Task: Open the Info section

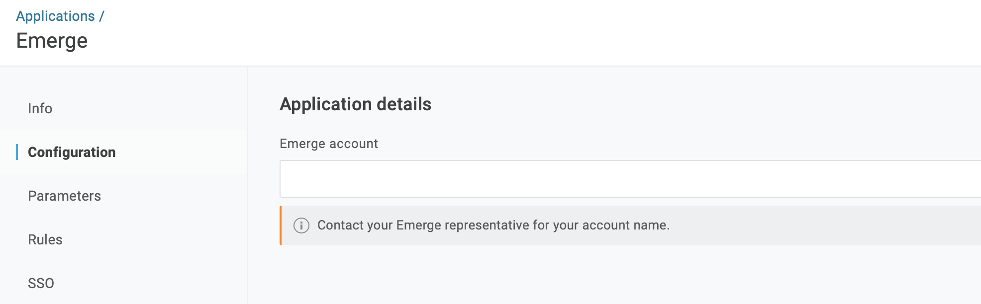Action: pyautogui.click(x=40, y=108)
